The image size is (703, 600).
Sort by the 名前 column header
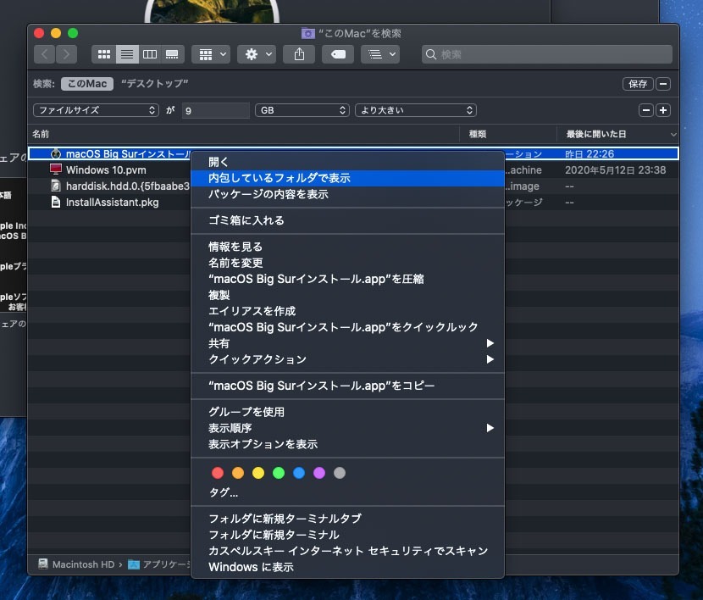tap(243, 134)
